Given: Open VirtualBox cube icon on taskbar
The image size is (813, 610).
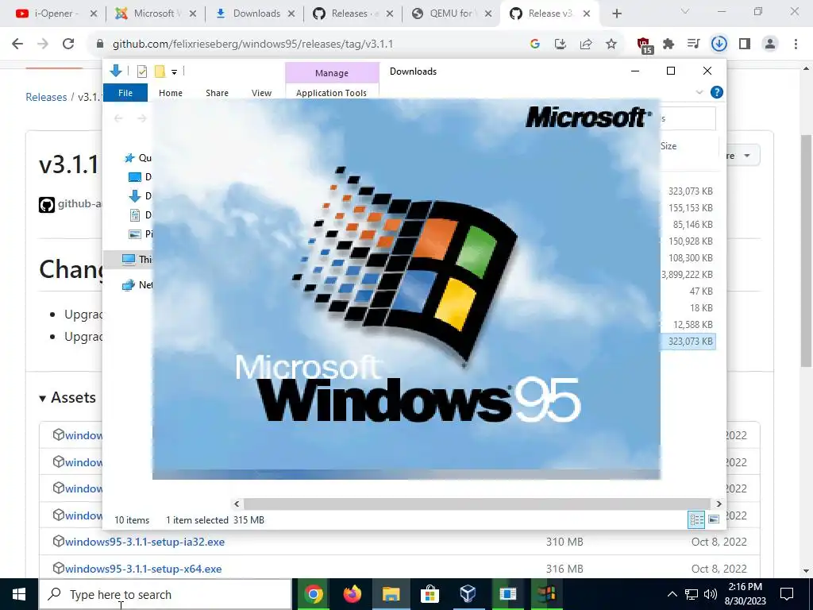Looking at the screenshot, I should pos(468,594).
